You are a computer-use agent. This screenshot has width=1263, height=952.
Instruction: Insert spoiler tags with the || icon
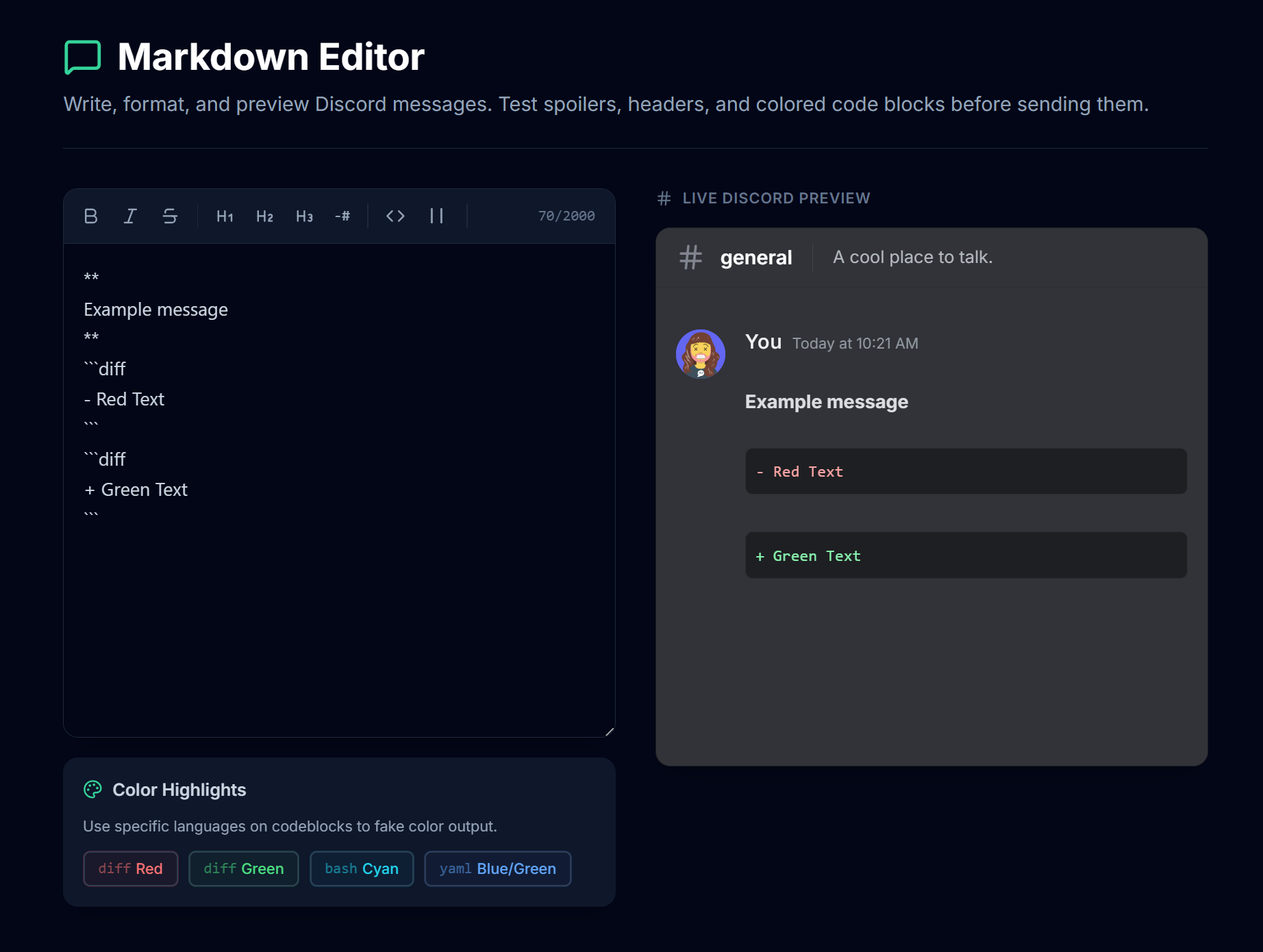[x=436, y=216]
